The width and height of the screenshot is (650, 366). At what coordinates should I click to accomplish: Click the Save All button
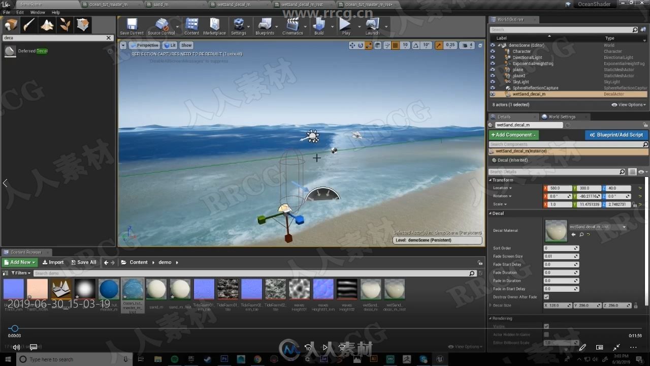click(83, 262)
